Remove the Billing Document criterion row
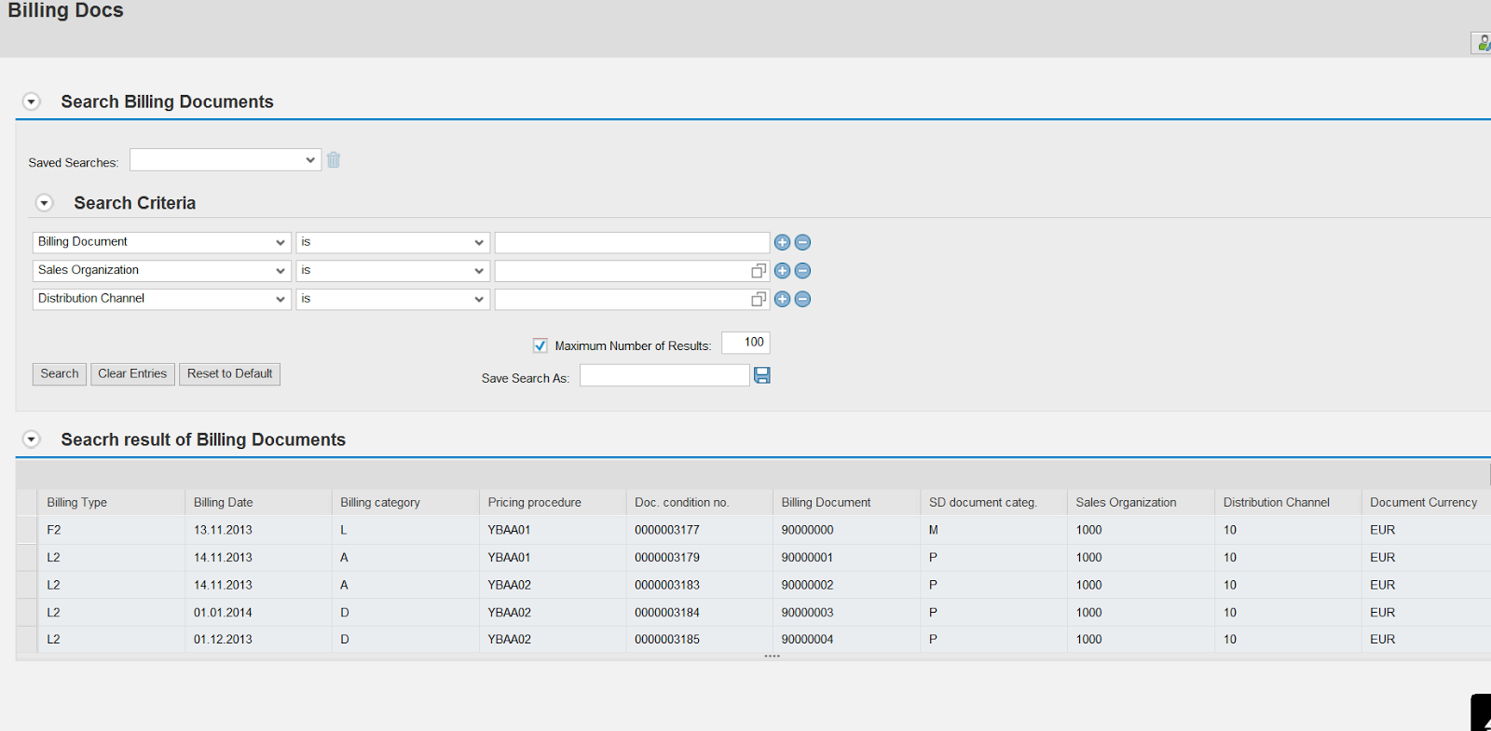The width and height of the screenshot is (1491, 731). tap(802, 242)
